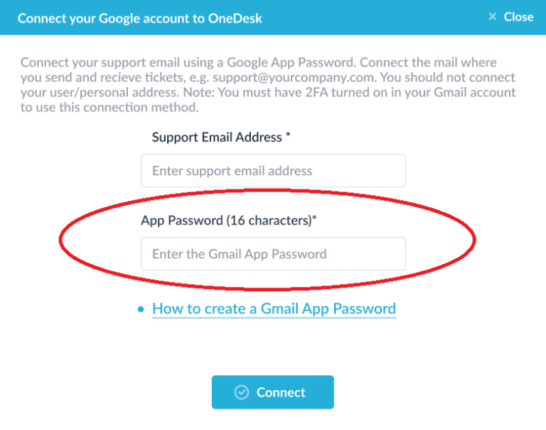The height and width of the screenshot is (430, 546).
Task: Click the checkmark icon on the Connect button
Action: tap(242, 392)
